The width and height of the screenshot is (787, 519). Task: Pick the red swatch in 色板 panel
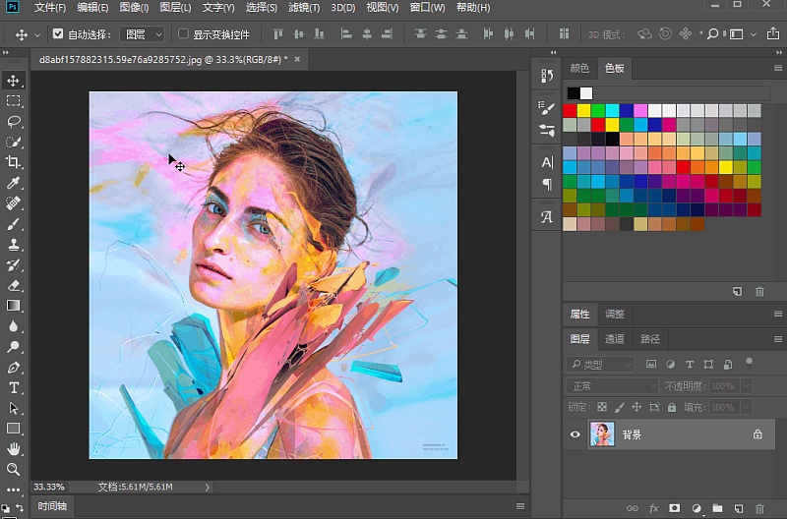[x=570, y=111]
